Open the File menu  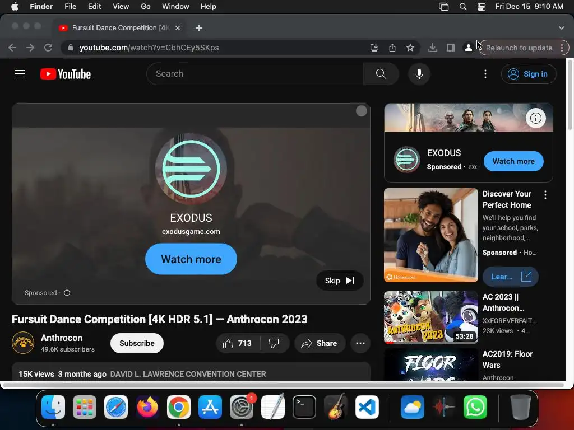coord(70,7)
